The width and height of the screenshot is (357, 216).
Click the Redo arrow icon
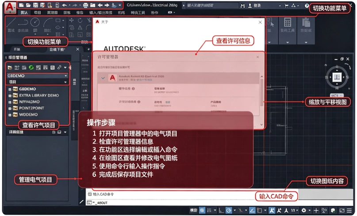point(75,5)
